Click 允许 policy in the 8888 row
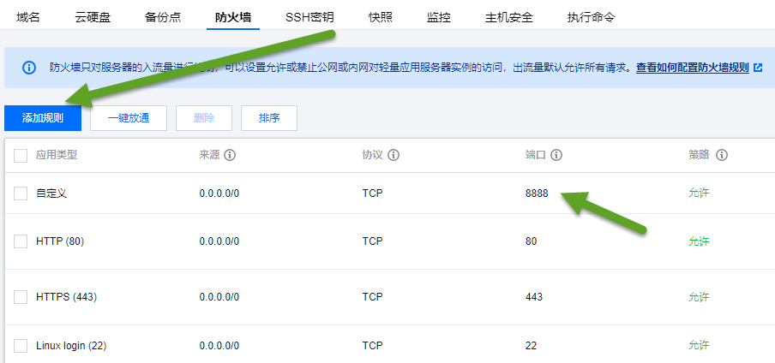775x363 pixels. (x=699, y=193)
